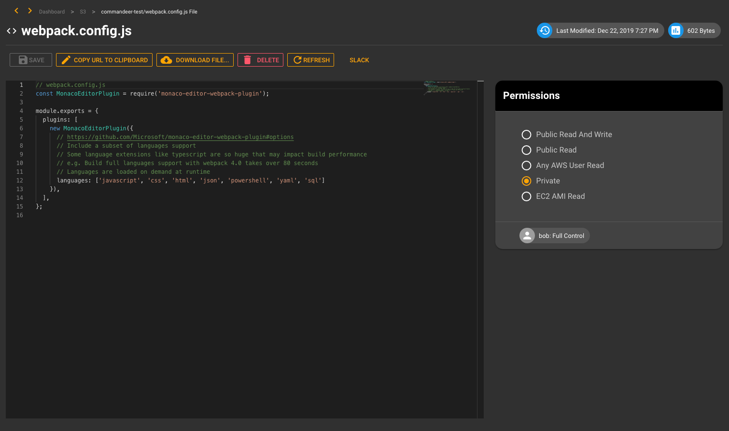Click line number 1 in the gutter

[21, 85]
